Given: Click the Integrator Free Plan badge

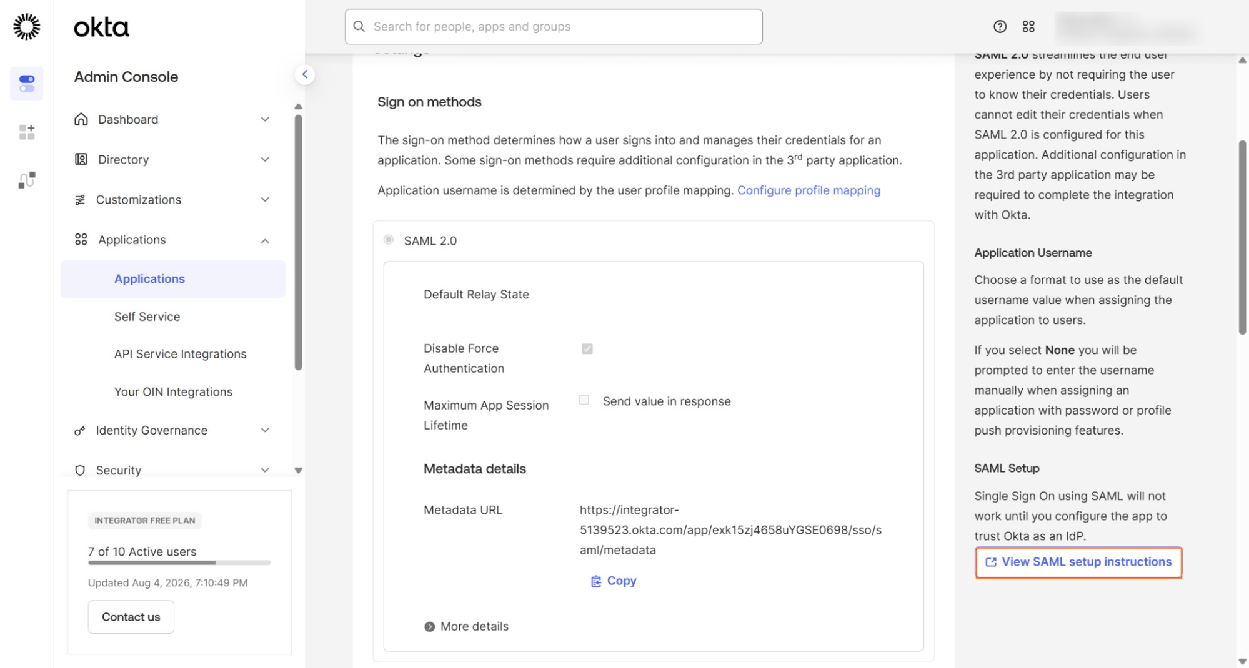Looking at the screenshot, I should 145,520.
